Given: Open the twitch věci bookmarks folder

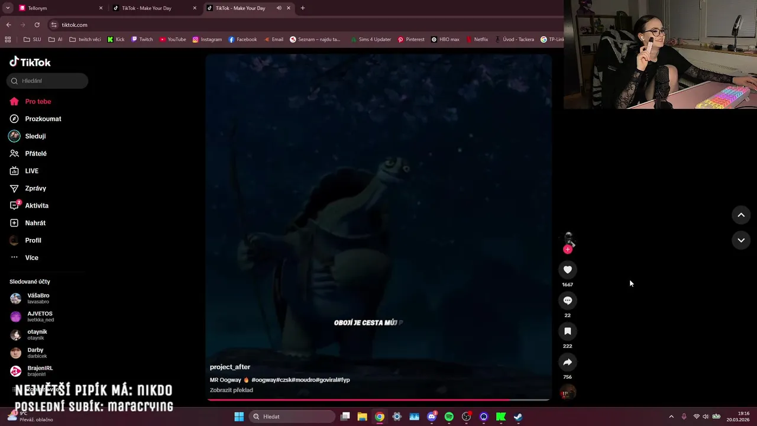Looking at the screenshot, I should pyautogui.click(x=85, y=40).
